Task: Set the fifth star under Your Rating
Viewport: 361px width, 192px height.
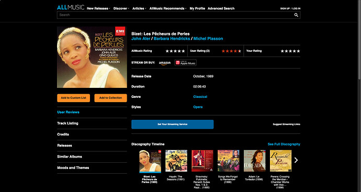Action: pos(298,51)
